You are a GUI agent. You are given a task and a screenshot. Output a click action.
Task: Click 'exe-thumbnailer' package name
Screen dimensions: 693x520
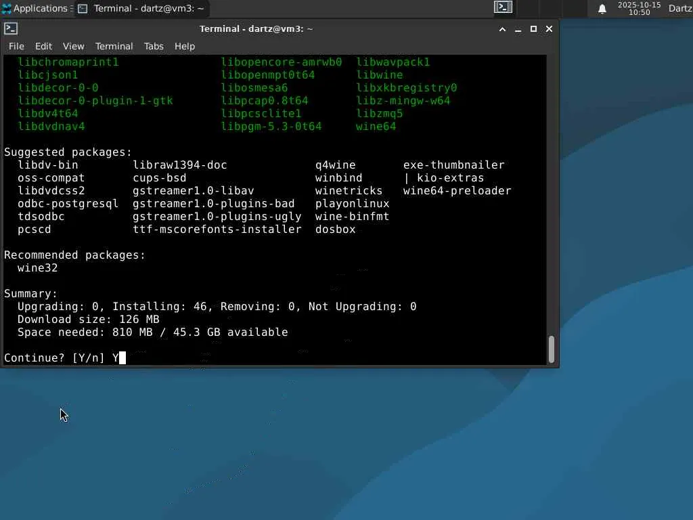tap(454, 165)
